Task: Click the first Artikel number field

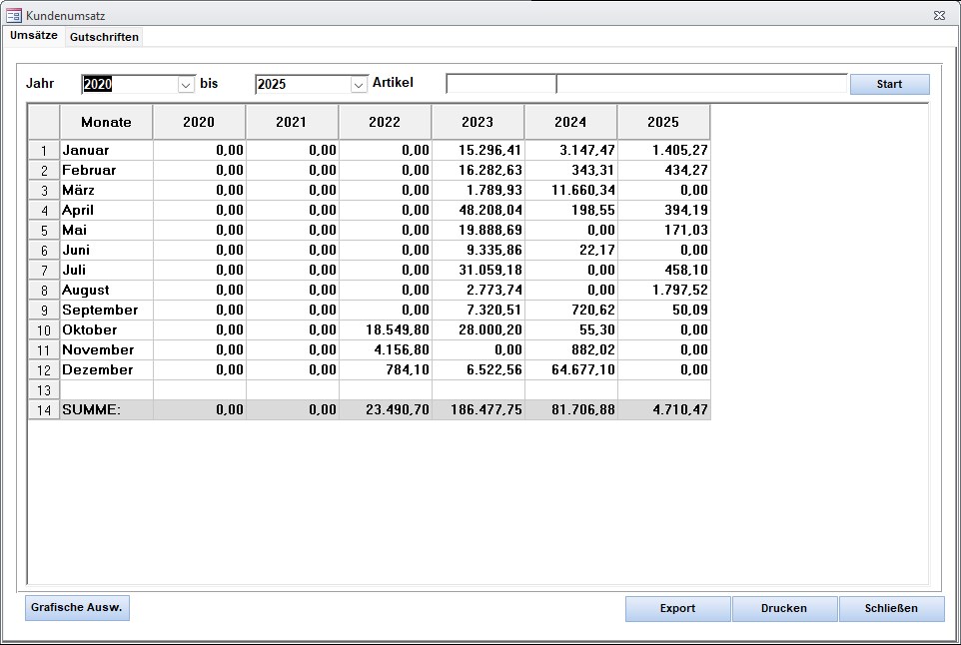Action: pyautogui.click(x=500, y=84)
